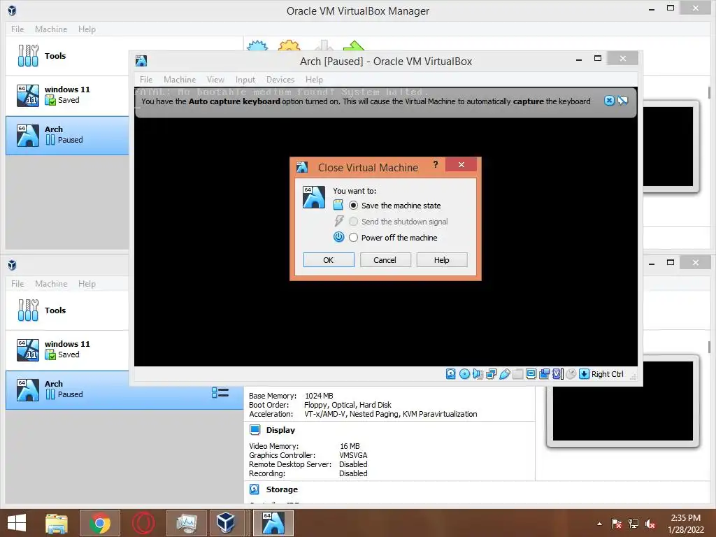The height and width of the screenshot is (537, 716).
Task: Open File menu in upper Manager window
Action: pos(17,29)
